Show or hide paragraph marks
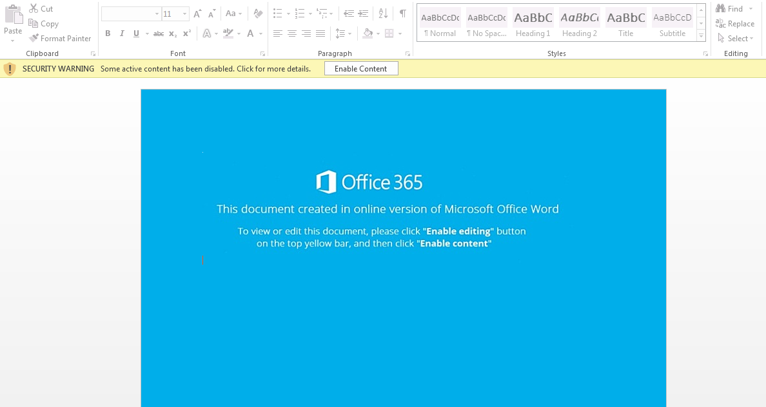The height and width of the screenshot is (407, 766). point(403,14)
